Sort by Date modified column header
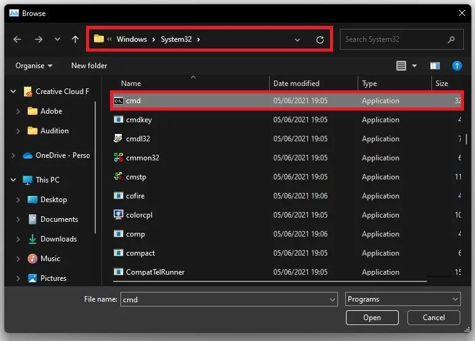Screen dimensions: 475x341 [296, 84]
